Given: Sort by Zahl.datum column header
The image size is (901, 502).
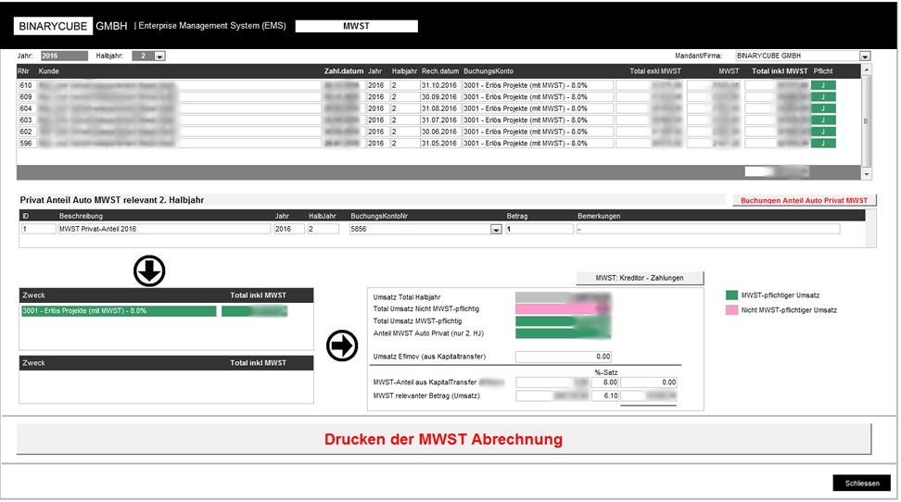Looking at the screenshot, I should [x=343, y=70].
